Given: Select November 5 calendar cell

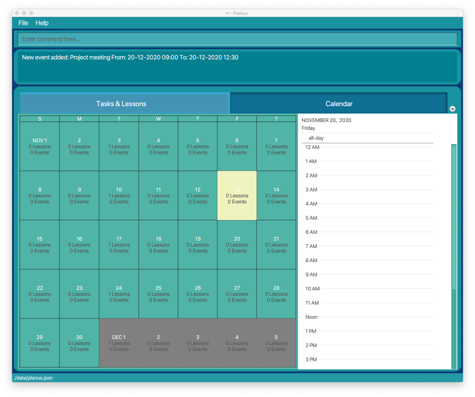Looking at the screenshot, I should click(198, 146).
